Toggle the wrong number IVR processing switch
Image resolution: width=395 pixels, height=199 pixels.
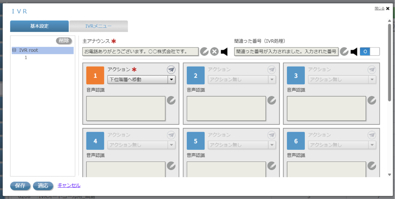click(x=370, y=51)
